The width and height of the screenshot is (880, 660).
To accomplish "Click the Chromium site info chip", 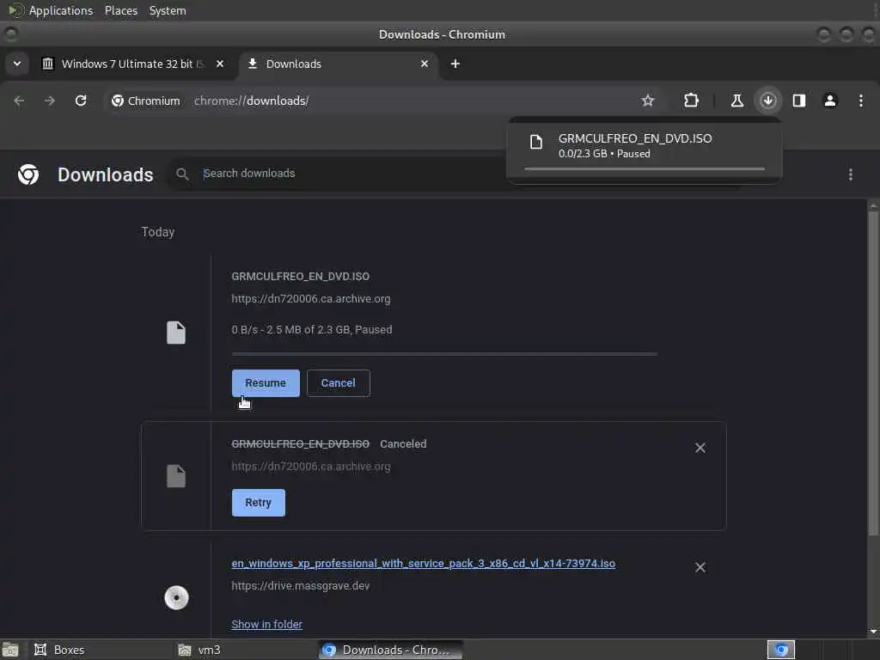I will [x=145, y=101].
